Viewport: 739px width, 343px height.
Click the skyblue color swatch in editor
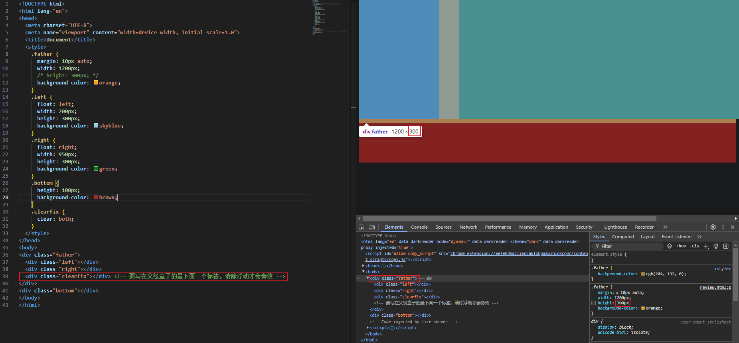click(96, 125)
